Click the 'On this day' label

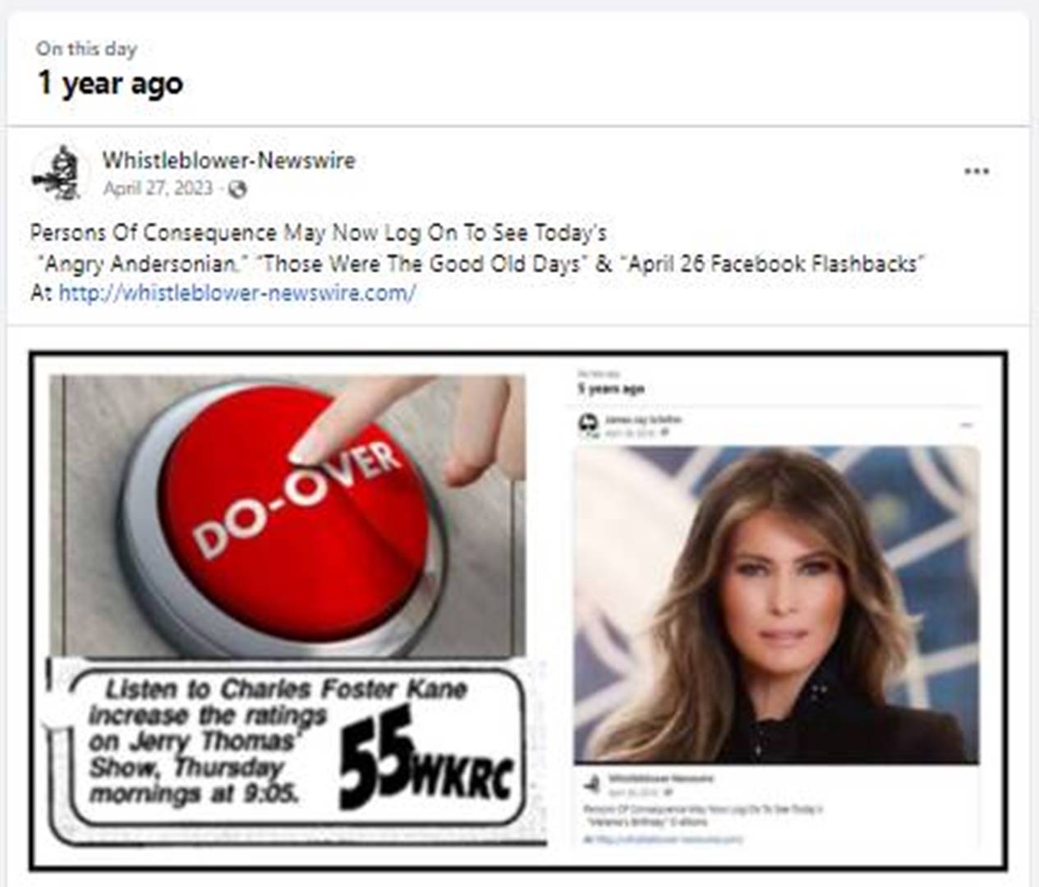pos(86,48)
